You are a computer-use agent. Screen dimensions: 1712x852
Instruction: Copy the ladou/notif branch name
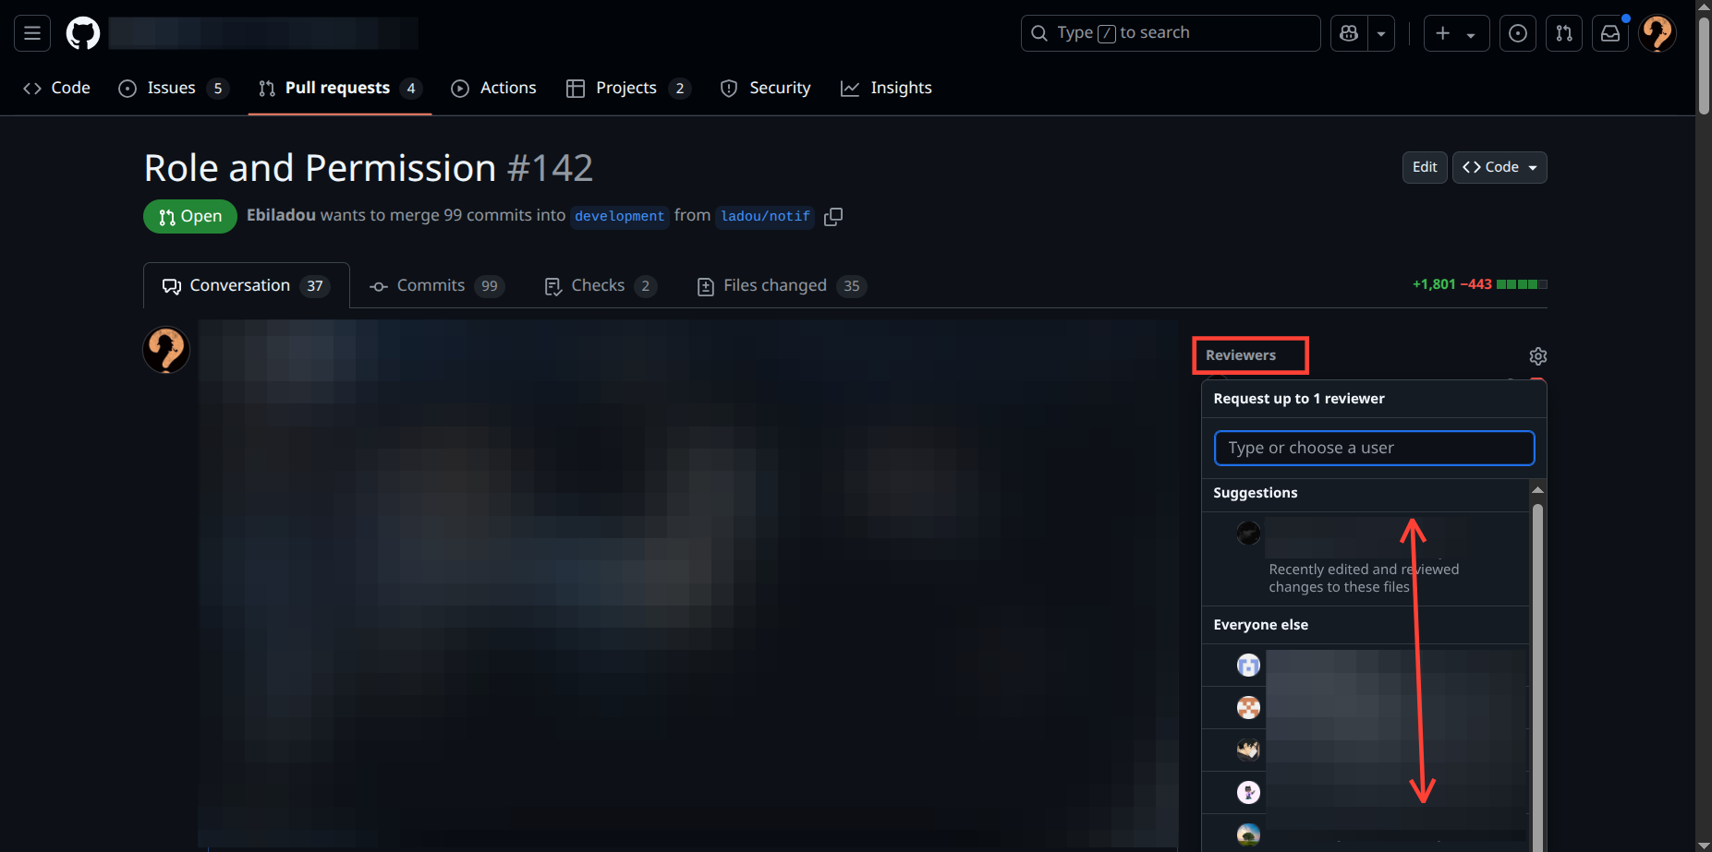click(833, 216)
